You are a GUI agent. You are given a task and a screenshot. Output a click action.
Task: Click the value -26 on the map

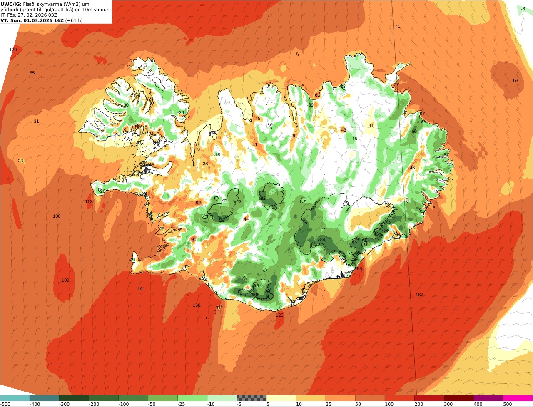point(180,112)
